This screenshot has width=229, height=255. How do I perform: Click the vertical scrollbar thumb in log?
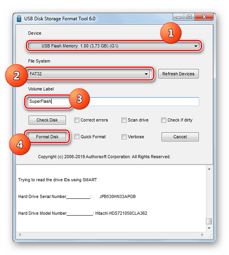pyautogui.click(x=209, y=222)
